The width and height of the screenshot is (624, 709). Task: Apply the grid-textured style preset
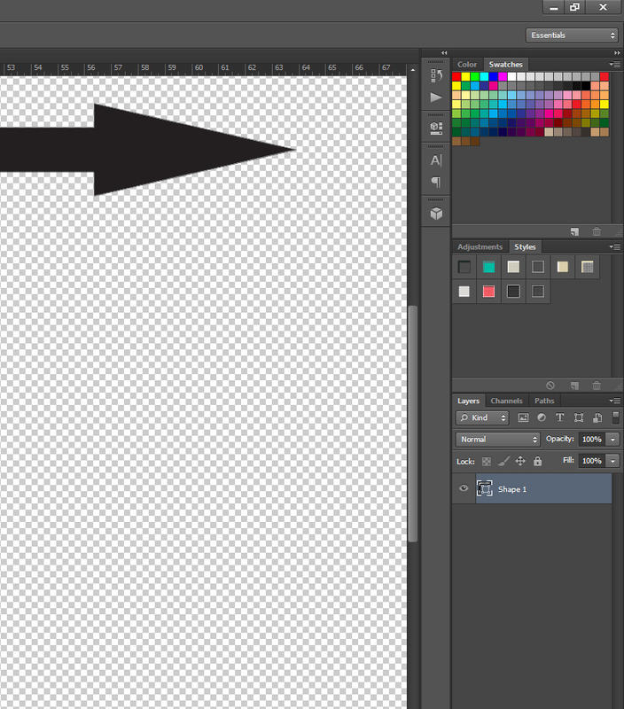[587, 267]
